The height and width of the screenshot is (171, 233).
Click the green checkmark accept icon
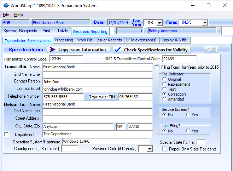point(208,50)
